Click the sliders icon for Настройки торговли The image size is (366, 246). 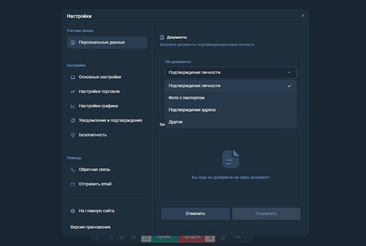73,92
